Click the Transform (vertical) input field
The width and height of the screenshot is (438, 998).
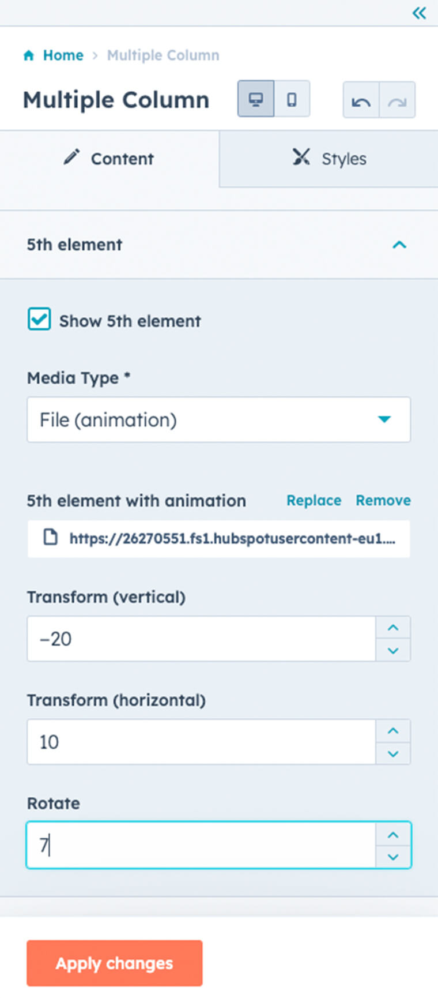click(201, 639)
